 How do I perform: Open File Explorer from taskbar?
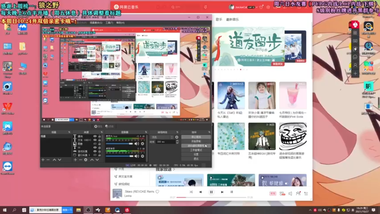[78, 210]
